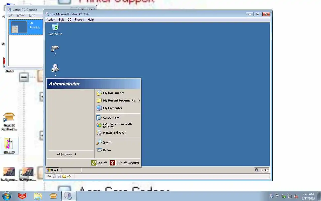Image resolution: width=321 pixels, height=201 pixels.
Task: Open Windows Explorer from the taskbar
Action: (38, 196)
